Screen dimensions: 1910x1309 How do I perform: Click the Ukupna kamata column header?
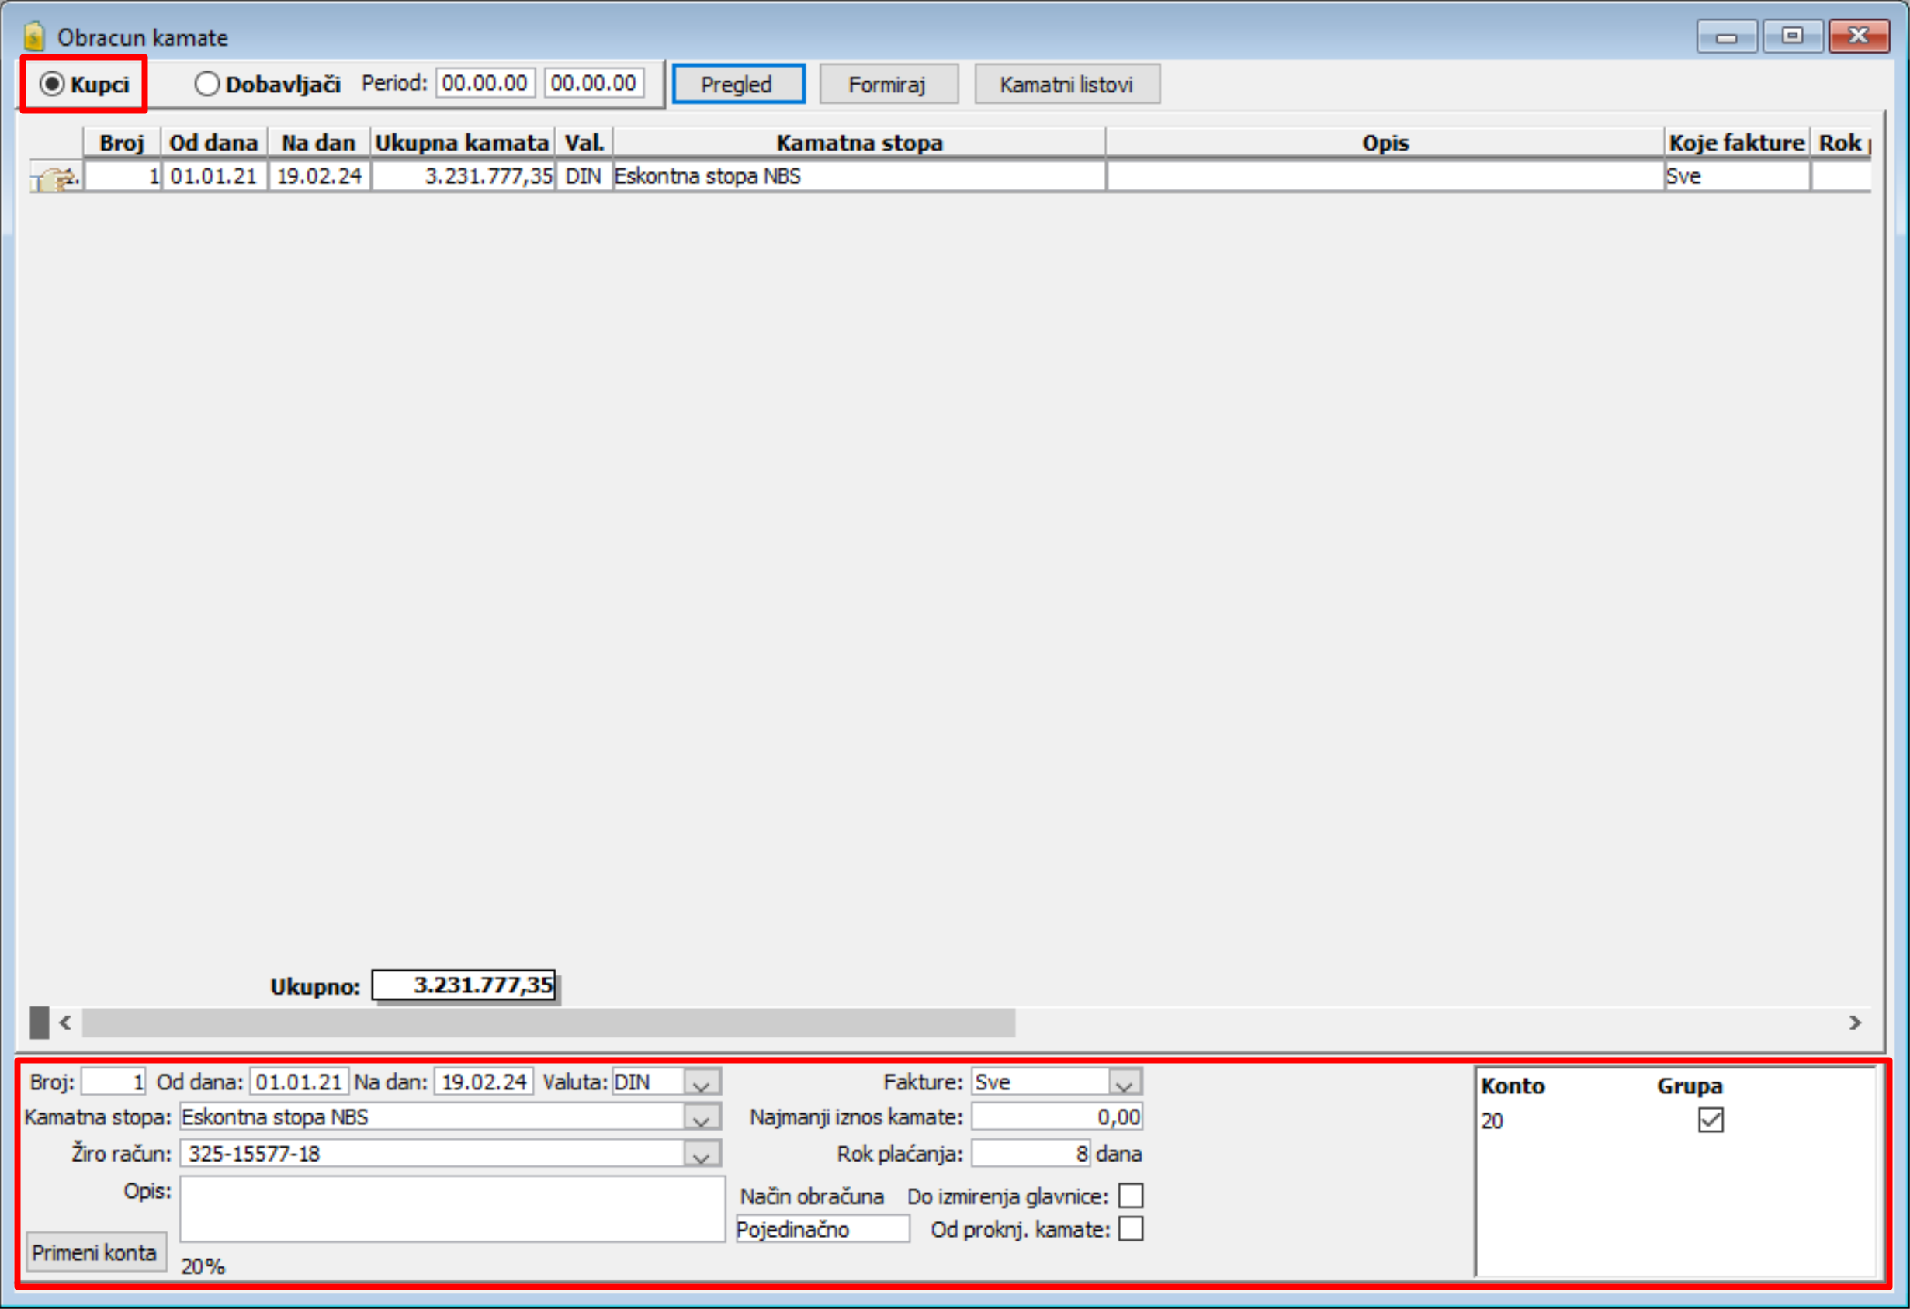tap(463, 143)
